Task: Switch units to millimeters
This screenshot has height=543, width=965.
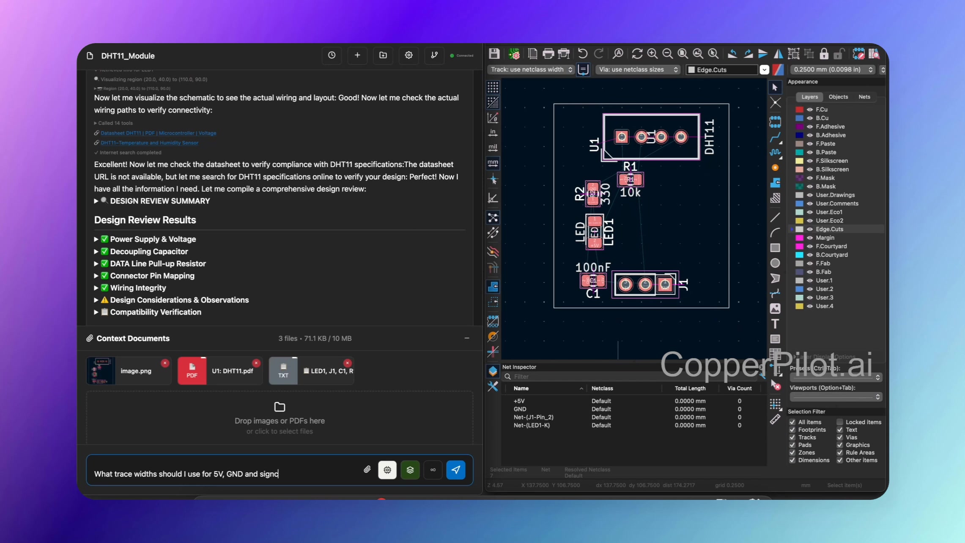Action: point(493,163)
